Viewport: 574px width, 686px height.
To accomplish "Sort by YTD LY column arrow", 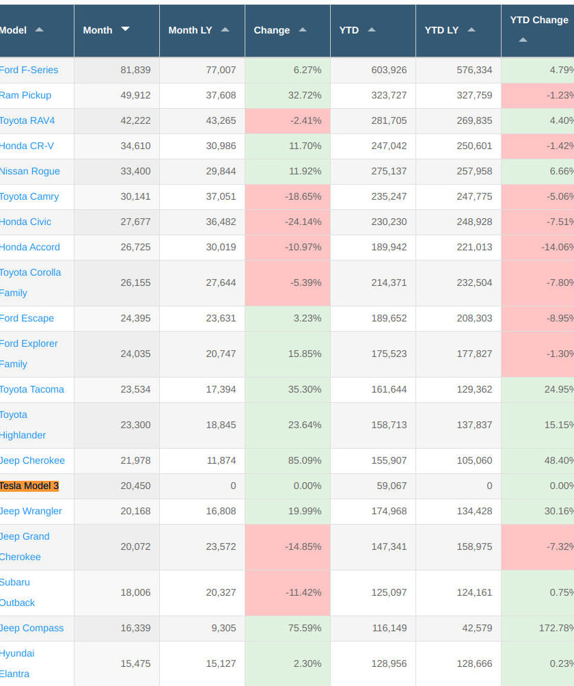I will (471, 29).
